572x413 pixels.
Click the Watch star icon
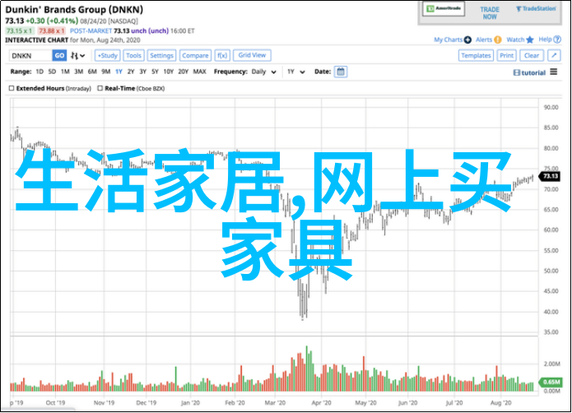(530, 39)
